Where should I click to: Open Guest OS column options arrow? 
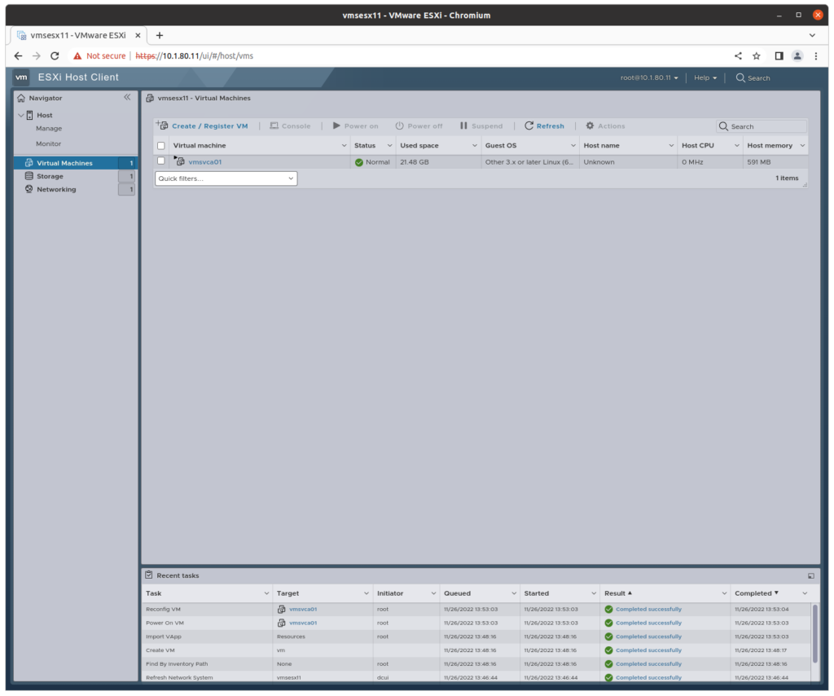point(573,146)
